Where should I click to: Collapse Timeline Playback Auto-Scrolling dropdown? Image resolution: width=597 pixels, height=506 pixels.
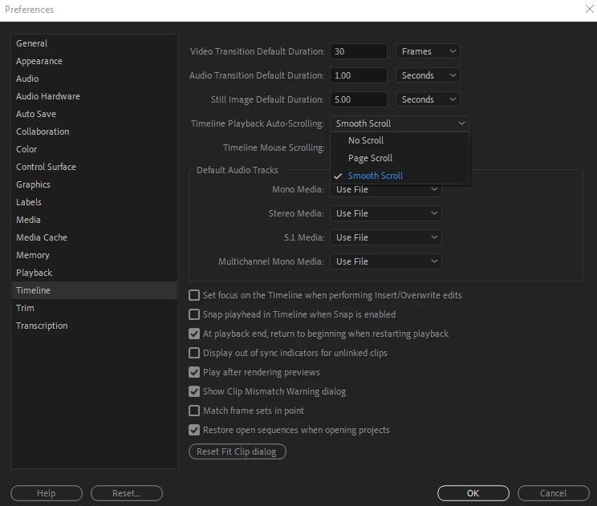tap(400, 123)
